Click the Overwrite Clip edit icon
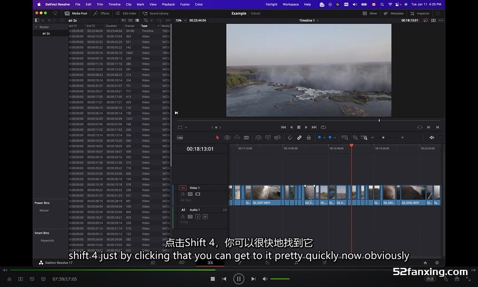The height and width of the screenshot is (287, 478). [x=268, y=138]
